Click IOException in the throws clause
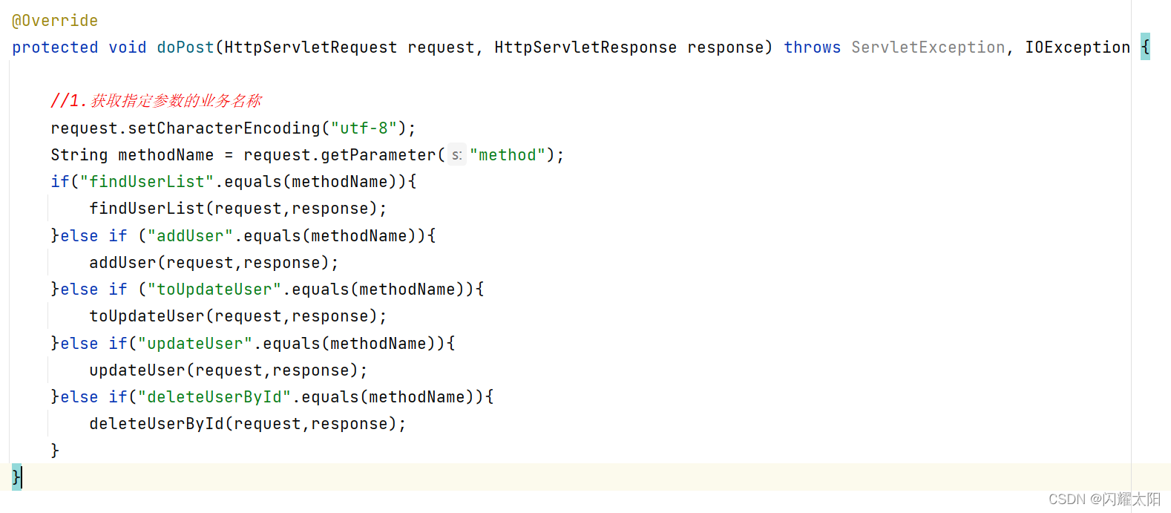This screenshot has width=1171, height=513. point(1077,48)
